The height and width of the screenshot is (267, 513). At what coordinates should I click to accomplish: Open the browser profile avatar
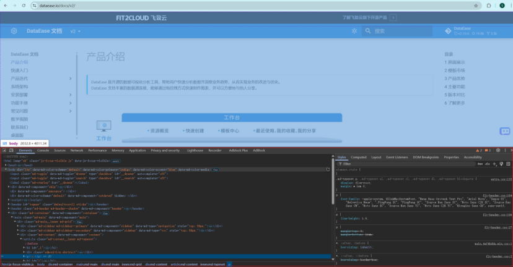tap(502, 6)
